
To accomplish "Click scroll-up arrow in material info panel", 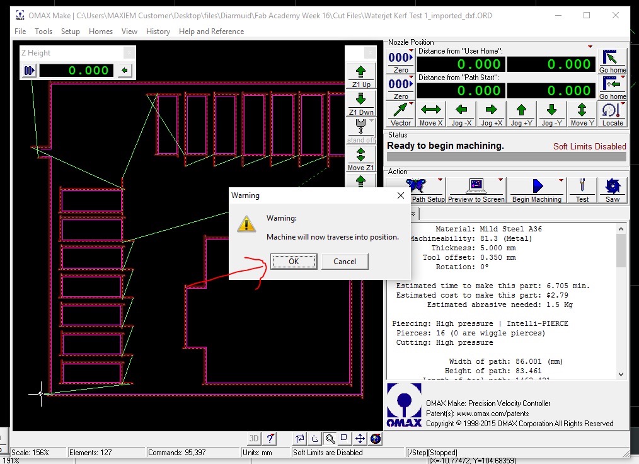I will point(621,229).
